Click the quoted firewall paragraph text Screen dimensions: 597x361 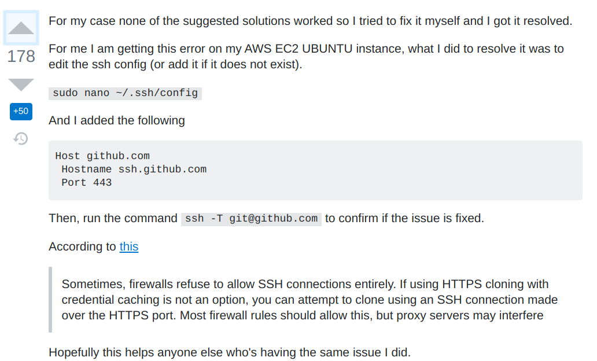coord(309,300)
